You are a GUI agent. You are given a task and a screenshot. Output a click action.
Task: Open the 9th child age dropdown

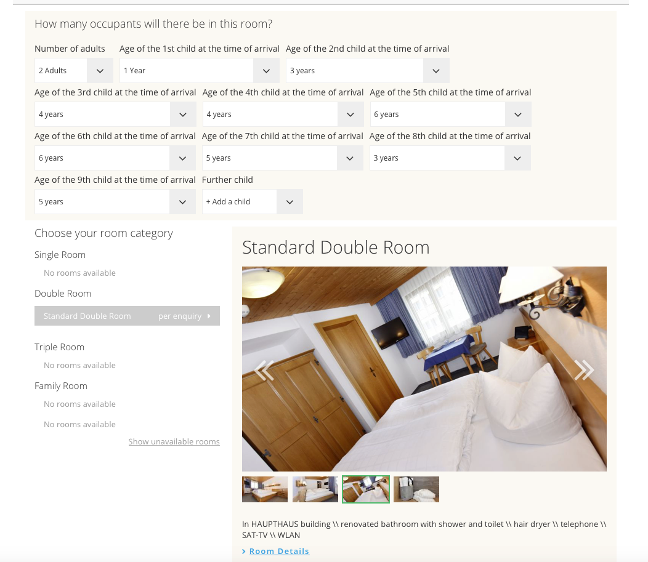pyautogui.click(x=115, y=202)
